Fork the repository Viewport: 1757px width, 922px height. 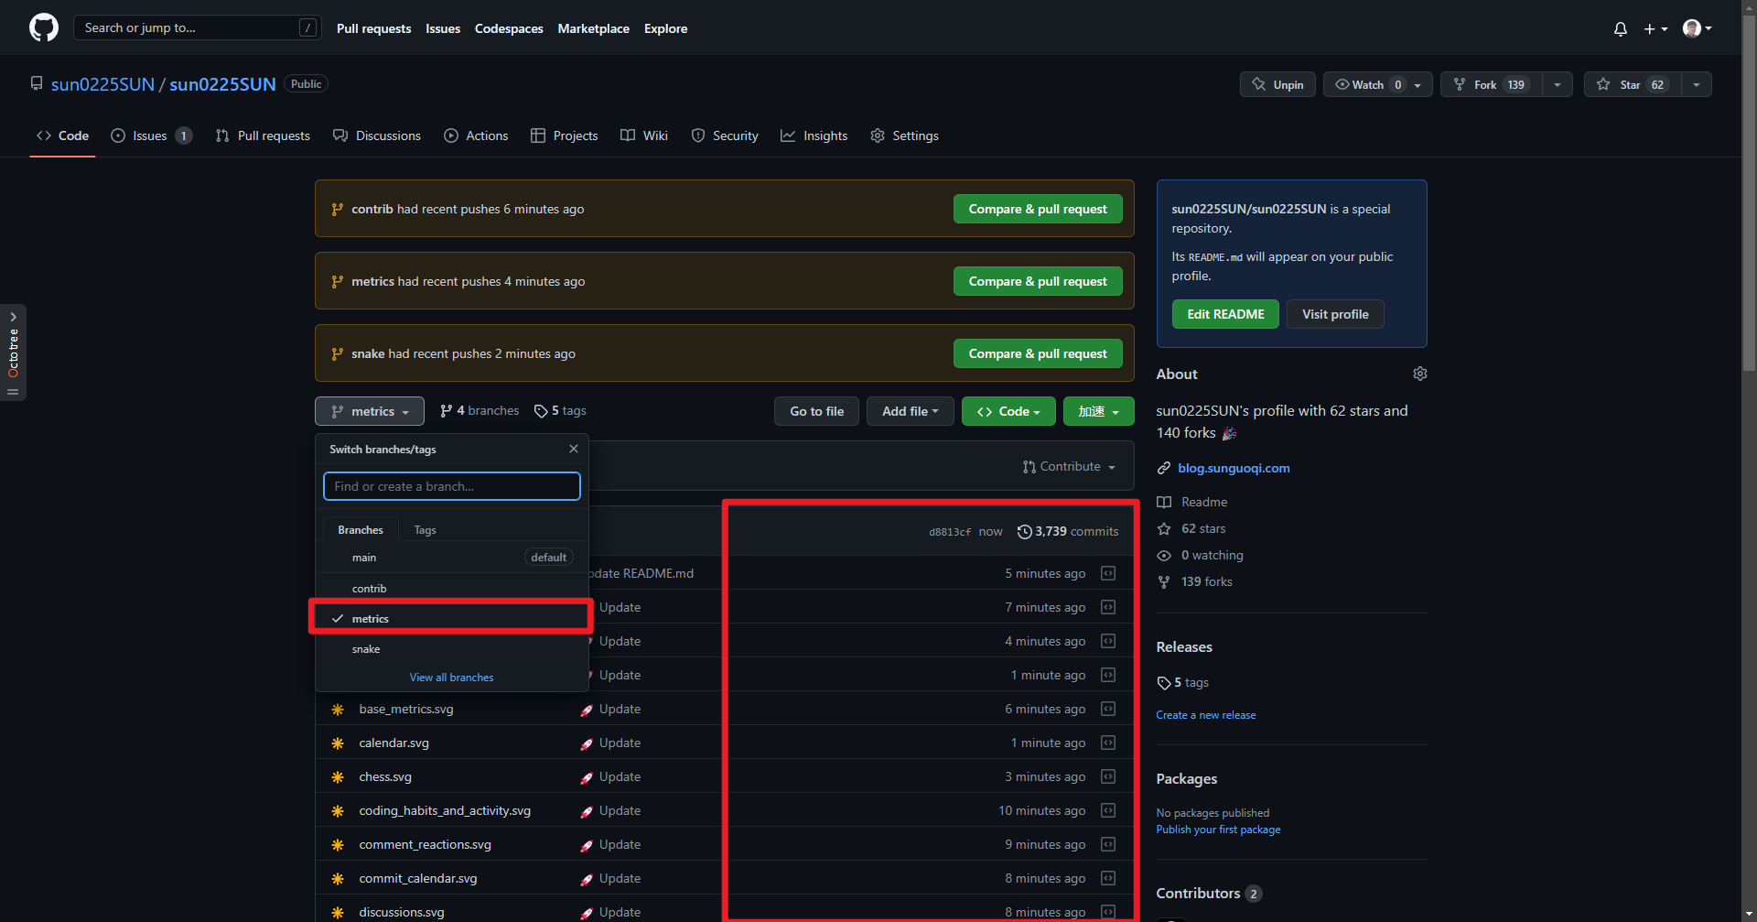1492,84
